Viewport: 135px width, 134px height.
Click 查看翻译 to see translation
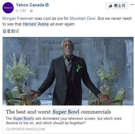point(11,31)
